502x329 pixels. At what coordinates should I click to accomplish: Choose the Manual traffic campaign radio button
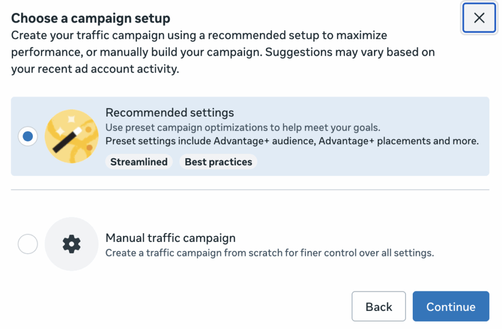coord(28,244)
